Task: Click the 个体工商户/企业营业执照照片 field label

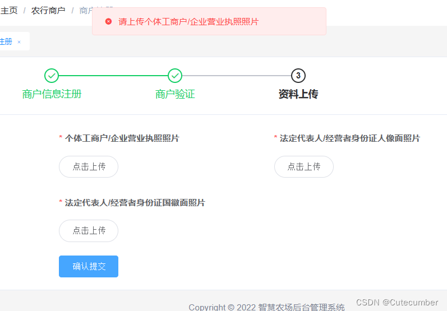Action: pos(122,138)
